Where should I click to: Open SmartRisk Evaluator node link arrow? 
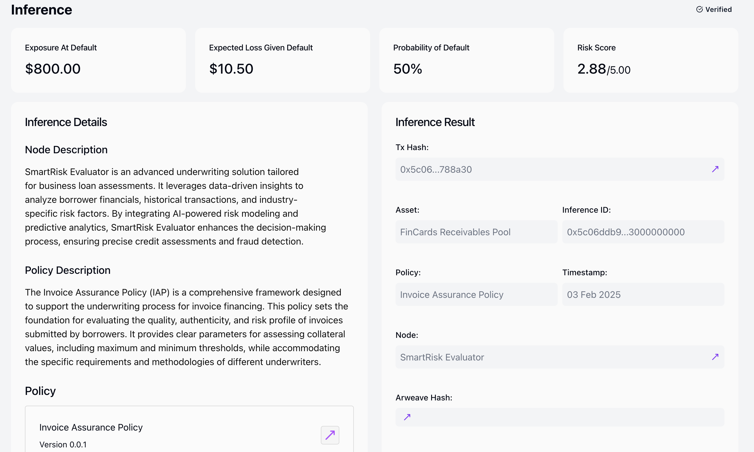(715, 357)
